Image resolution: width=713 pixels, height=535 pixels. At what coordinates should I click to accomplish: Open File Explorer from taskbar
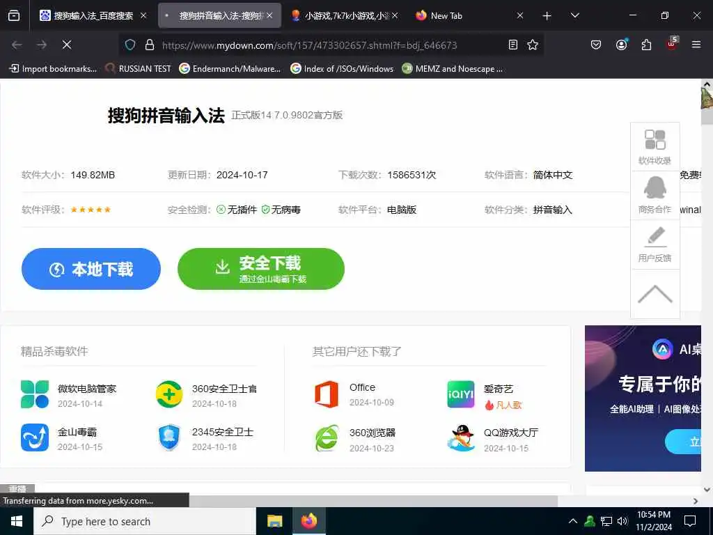(x=274, y=521)
